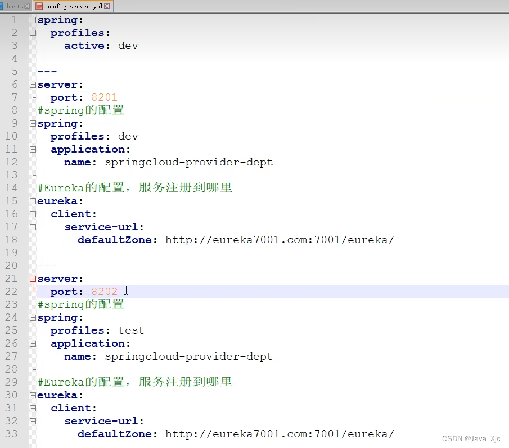Switch to the hosts tab
The height and width of the screenshot is (448, 509).
pos(15,6)
